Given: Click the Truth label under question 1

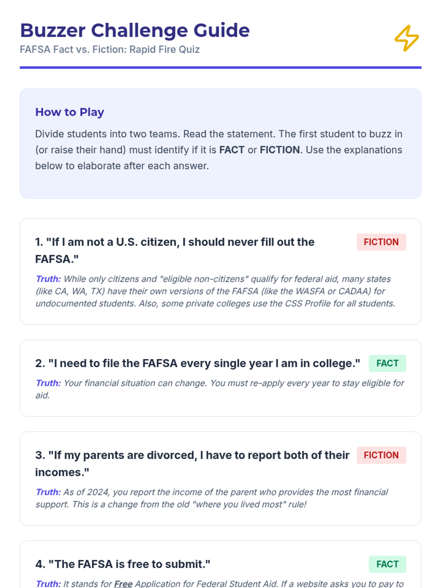Looking at the screenshot, I should pos(48,279).
